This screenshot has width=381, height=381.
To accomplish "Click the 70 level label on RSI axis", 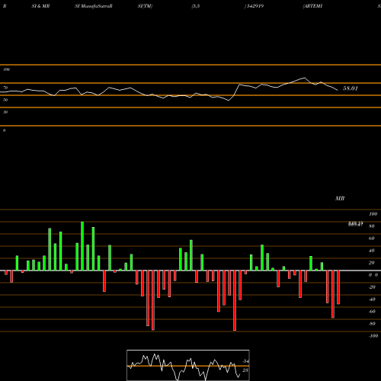I will [x=5, y=88].
